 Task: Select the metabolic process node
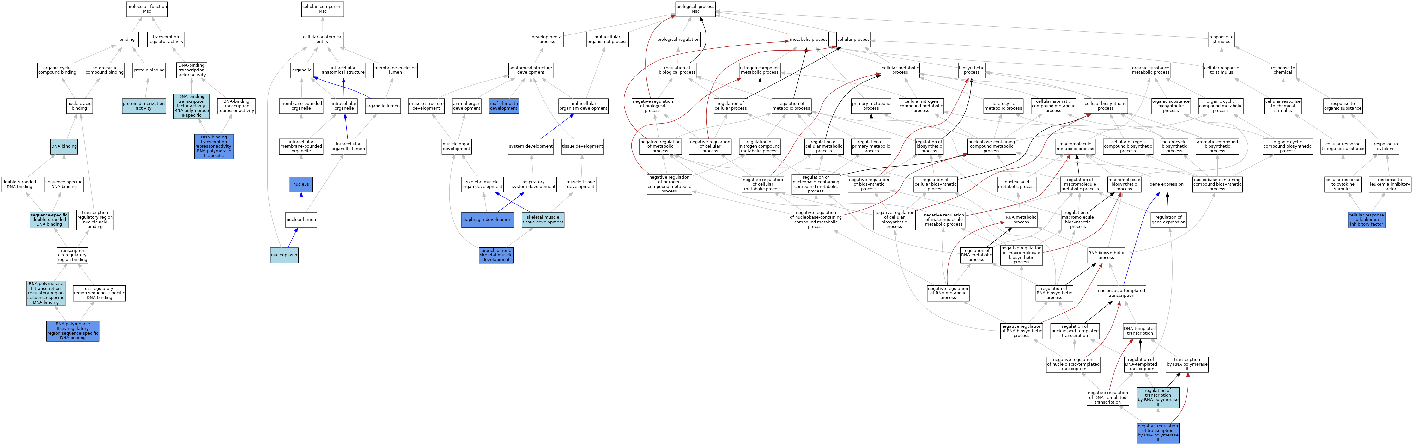[809, 40]
